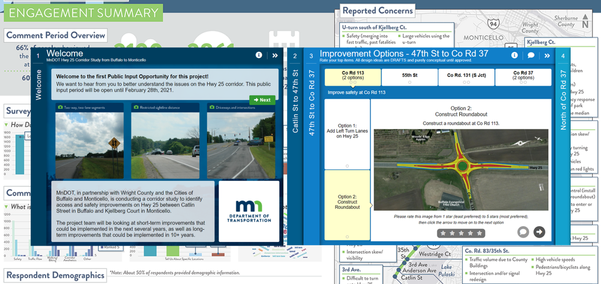Screen dimensions: 601x284
Task: Open the 'Restricted sightline distance' photo
Action: (x=165, y=145)
